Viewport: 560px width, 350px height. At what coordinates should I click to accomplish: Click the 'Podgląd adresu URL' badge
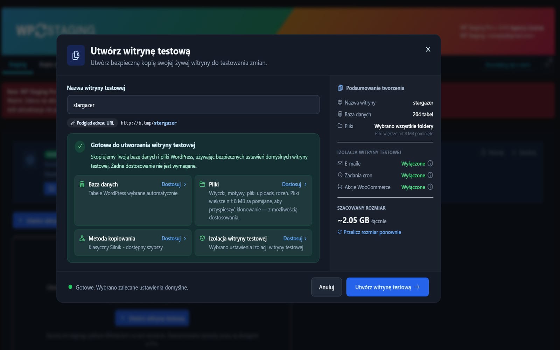tap(92, 123)
